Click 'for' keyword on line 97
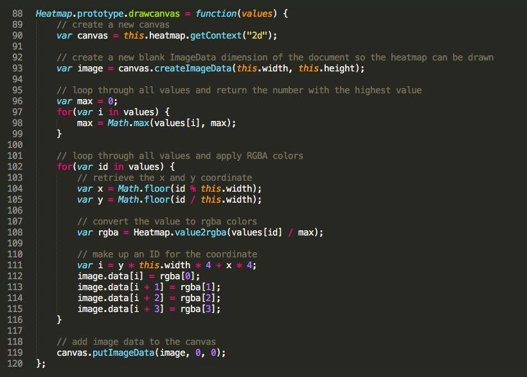Screen dimensions: 527x377 pyautogui.click(x=64, y=112)
